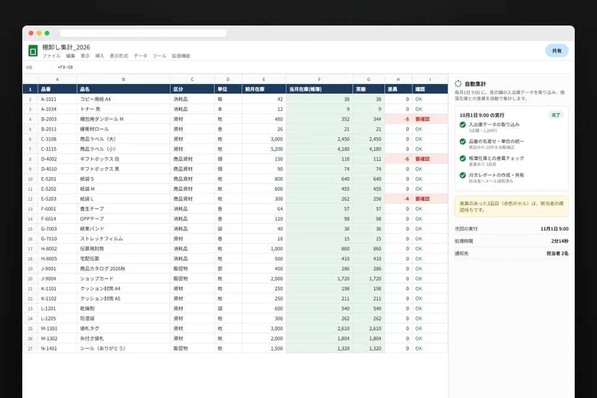Click the クッション封筒 A5 cell

pos(124,299)
